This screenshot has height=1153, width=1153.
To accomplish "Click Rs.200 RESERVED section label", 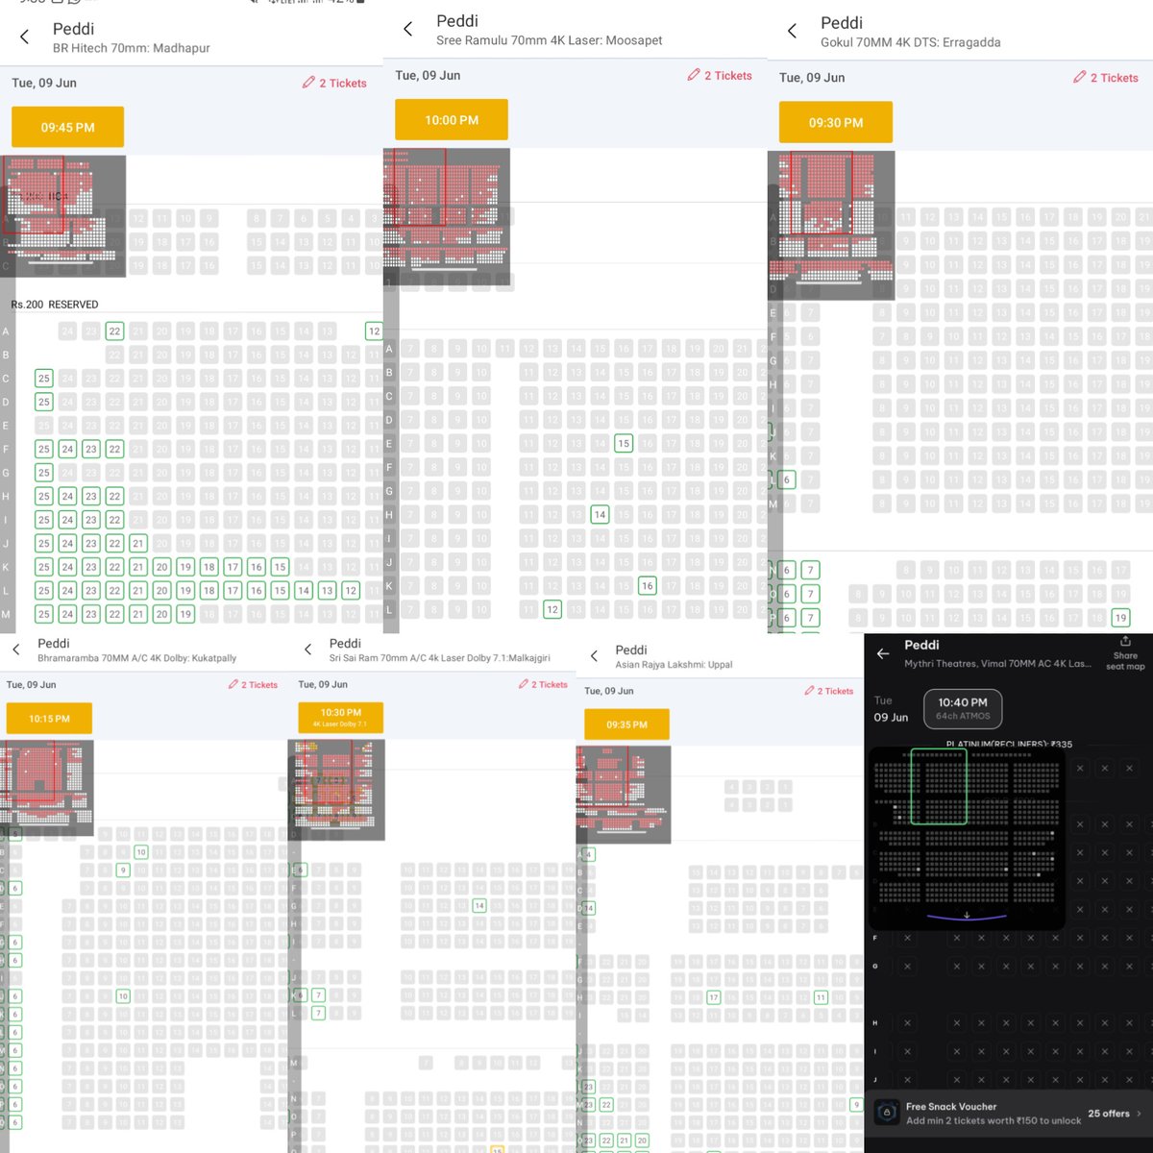I will click(55, 305).
